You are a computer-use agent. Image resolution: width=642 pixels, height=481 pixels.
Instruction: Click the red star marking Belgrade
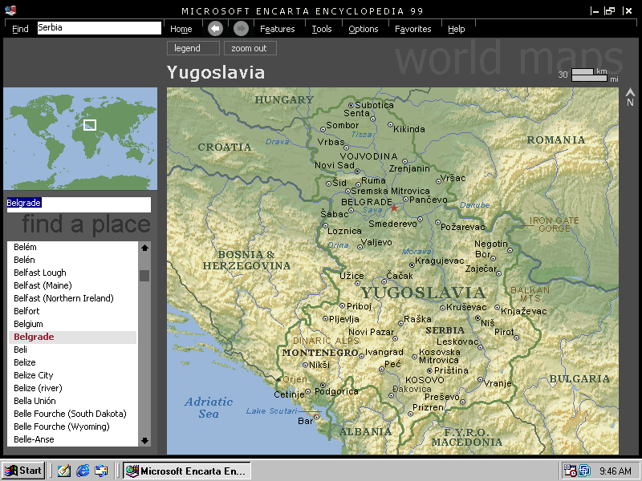[x=394, y=208]
